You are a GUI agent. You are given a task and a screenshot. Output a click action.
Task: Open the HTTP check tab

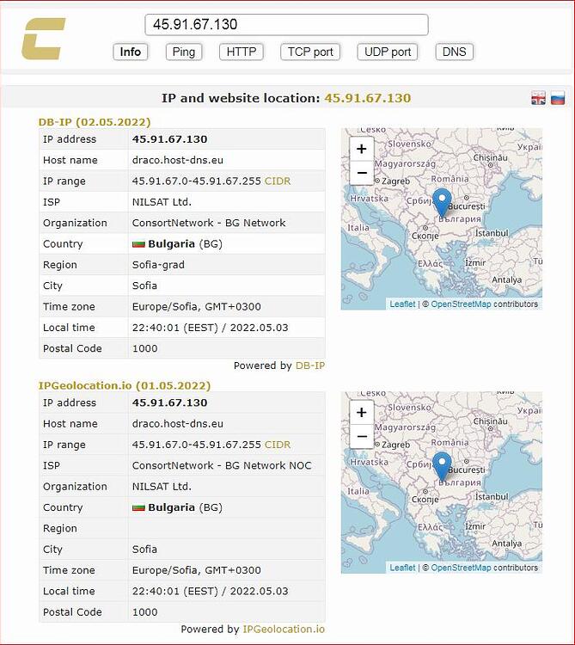pos(242,52)
